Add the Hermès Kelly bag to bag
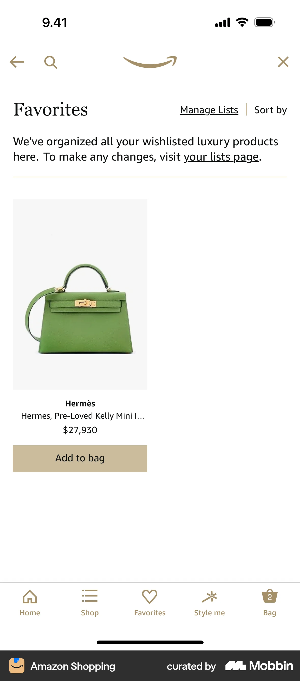The image size is (300, 681). tap(80, 458)
